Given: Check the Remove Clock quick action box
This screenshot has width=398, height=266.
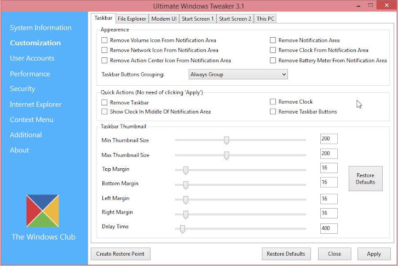Looking at the screenshot, I should 273,102.
